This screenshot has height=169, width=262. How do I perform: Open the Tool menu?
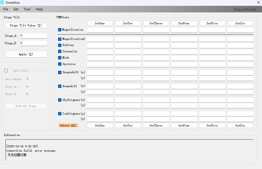coord(27,9)
